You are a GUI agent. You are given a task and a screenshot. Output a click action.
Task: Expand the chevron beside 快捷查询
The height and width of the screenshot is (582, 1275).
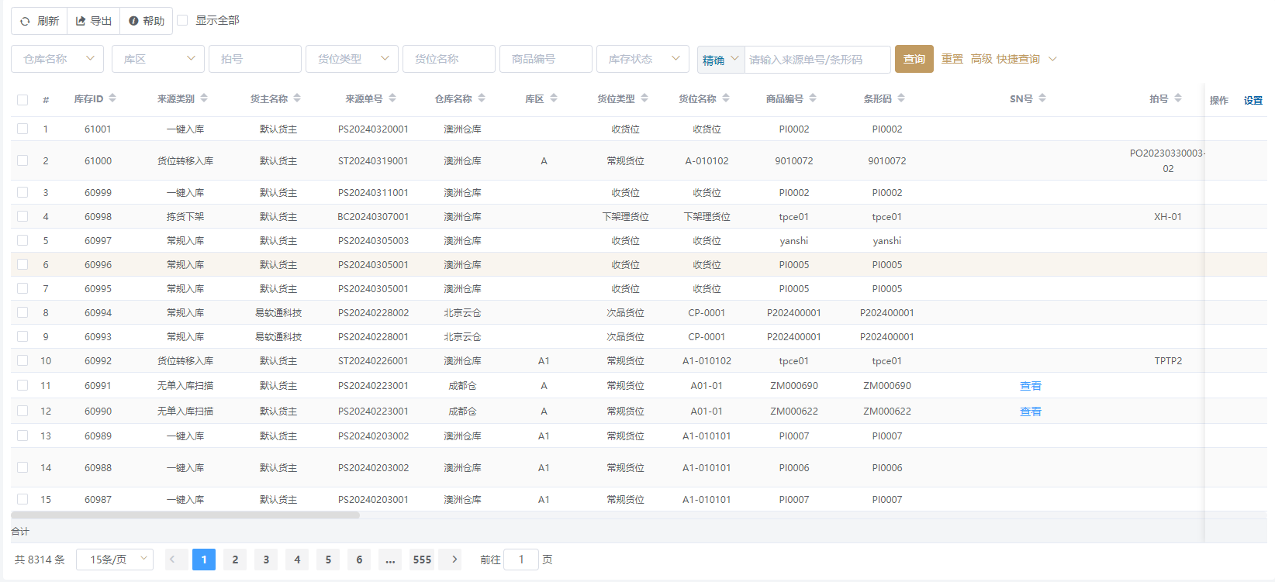pos(1052,59)
